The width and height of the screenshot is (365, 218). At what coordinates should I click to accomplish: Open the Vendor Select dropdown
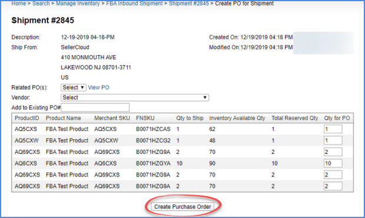[135, 98]
